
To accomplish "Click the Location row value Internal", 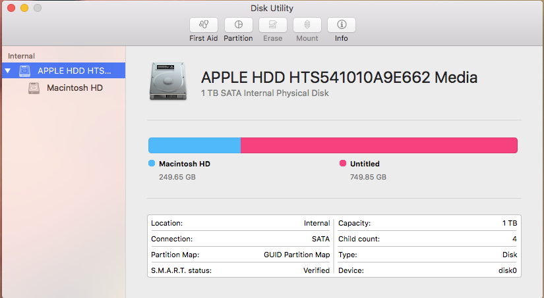I will tap(317, 223).
